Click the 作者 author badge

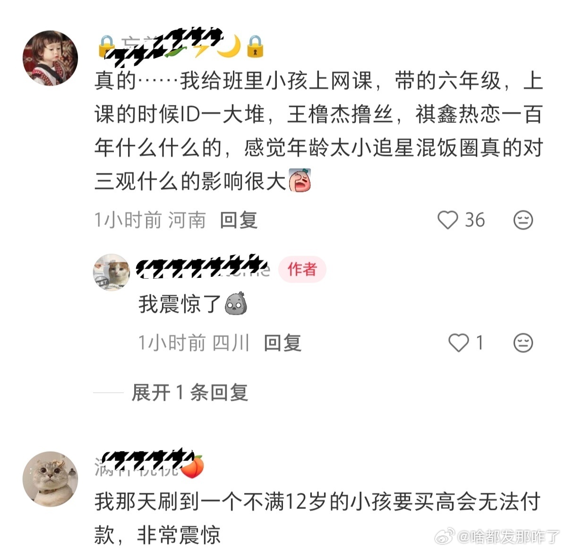[x=302, y=269]
